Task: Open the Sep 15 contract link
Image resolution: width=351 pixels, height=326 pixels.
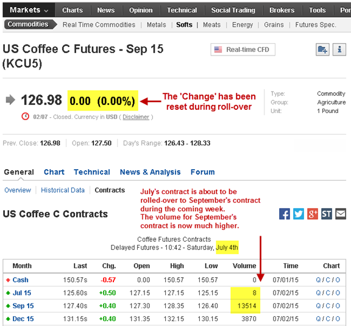Action: click(x=23, y=306)
